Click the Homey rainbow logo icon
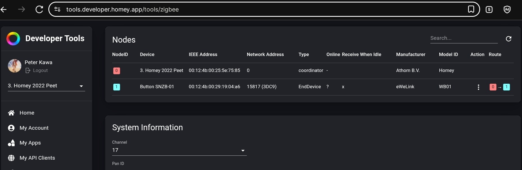522x170 pixels. tap(13, 39)
